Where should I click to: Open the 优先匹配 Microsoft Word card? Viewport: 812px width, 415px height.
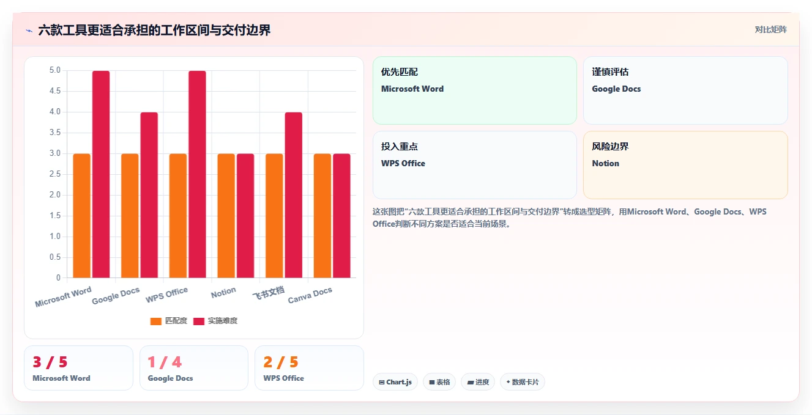click(475, 90)
